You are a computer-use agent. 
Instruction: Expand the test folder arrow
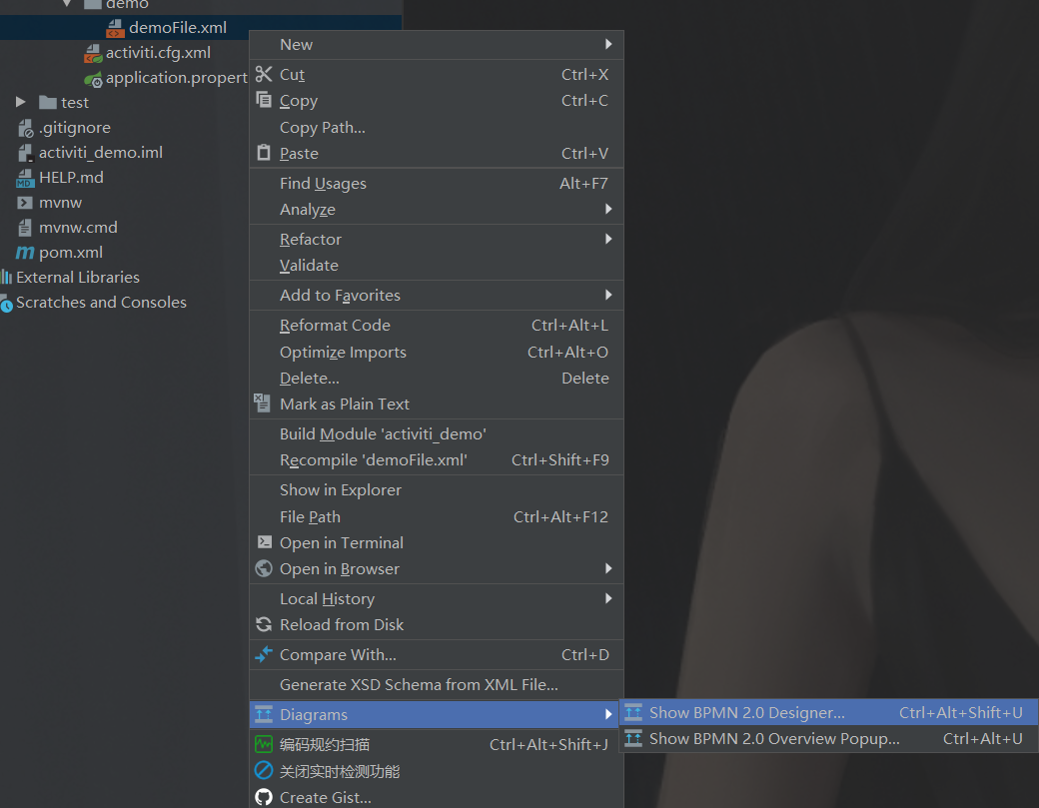pyautogui.click(x=21, y=102)
